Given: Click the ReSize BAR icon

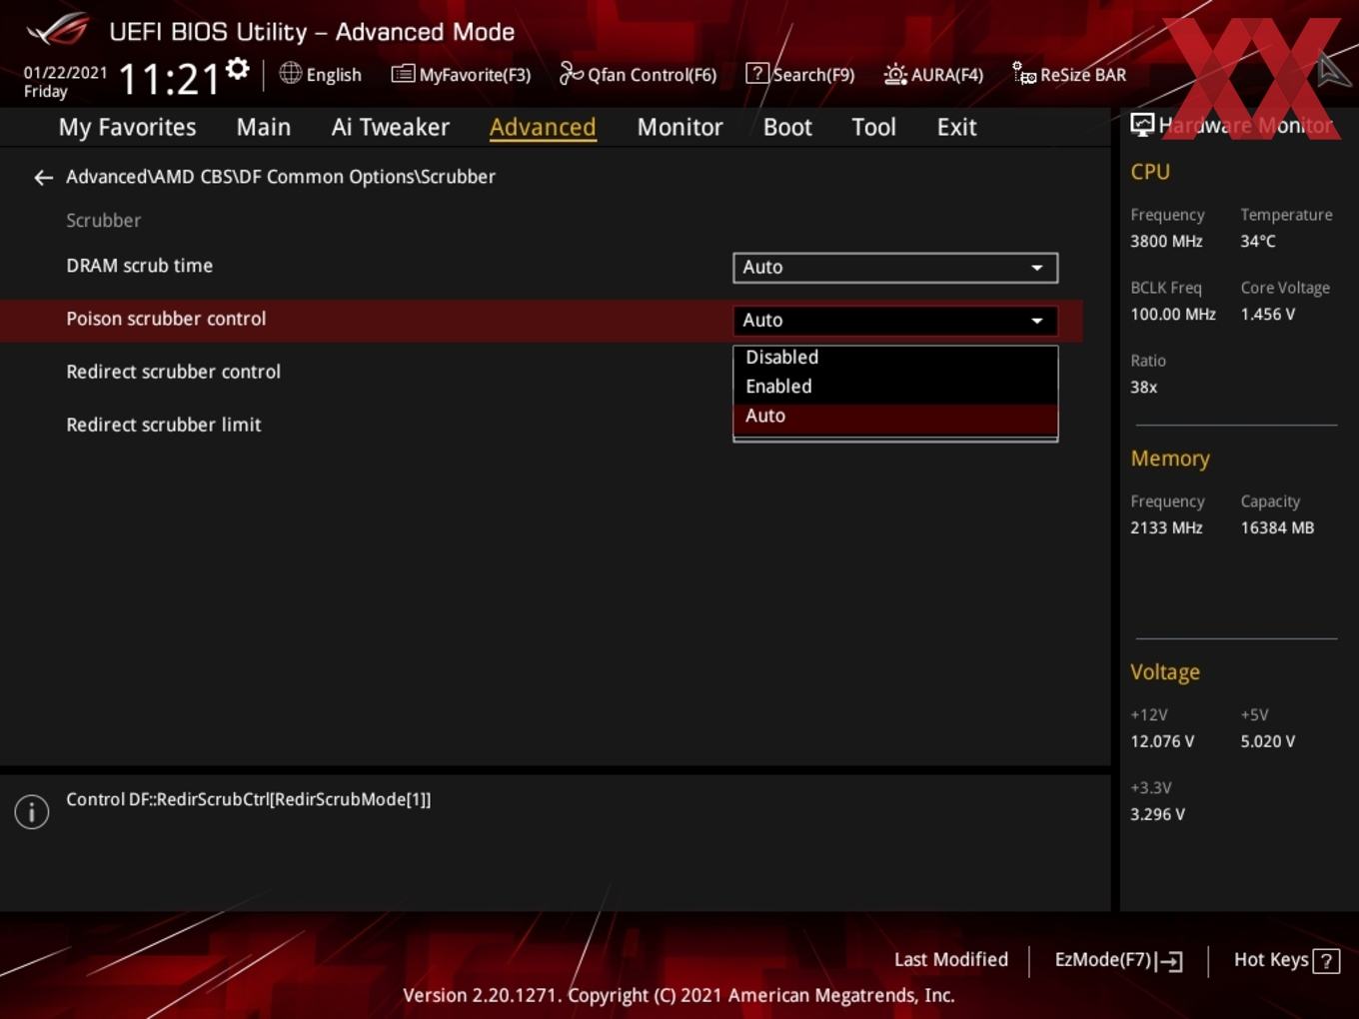Looking at the screenshot, I should click(1024, 73).
